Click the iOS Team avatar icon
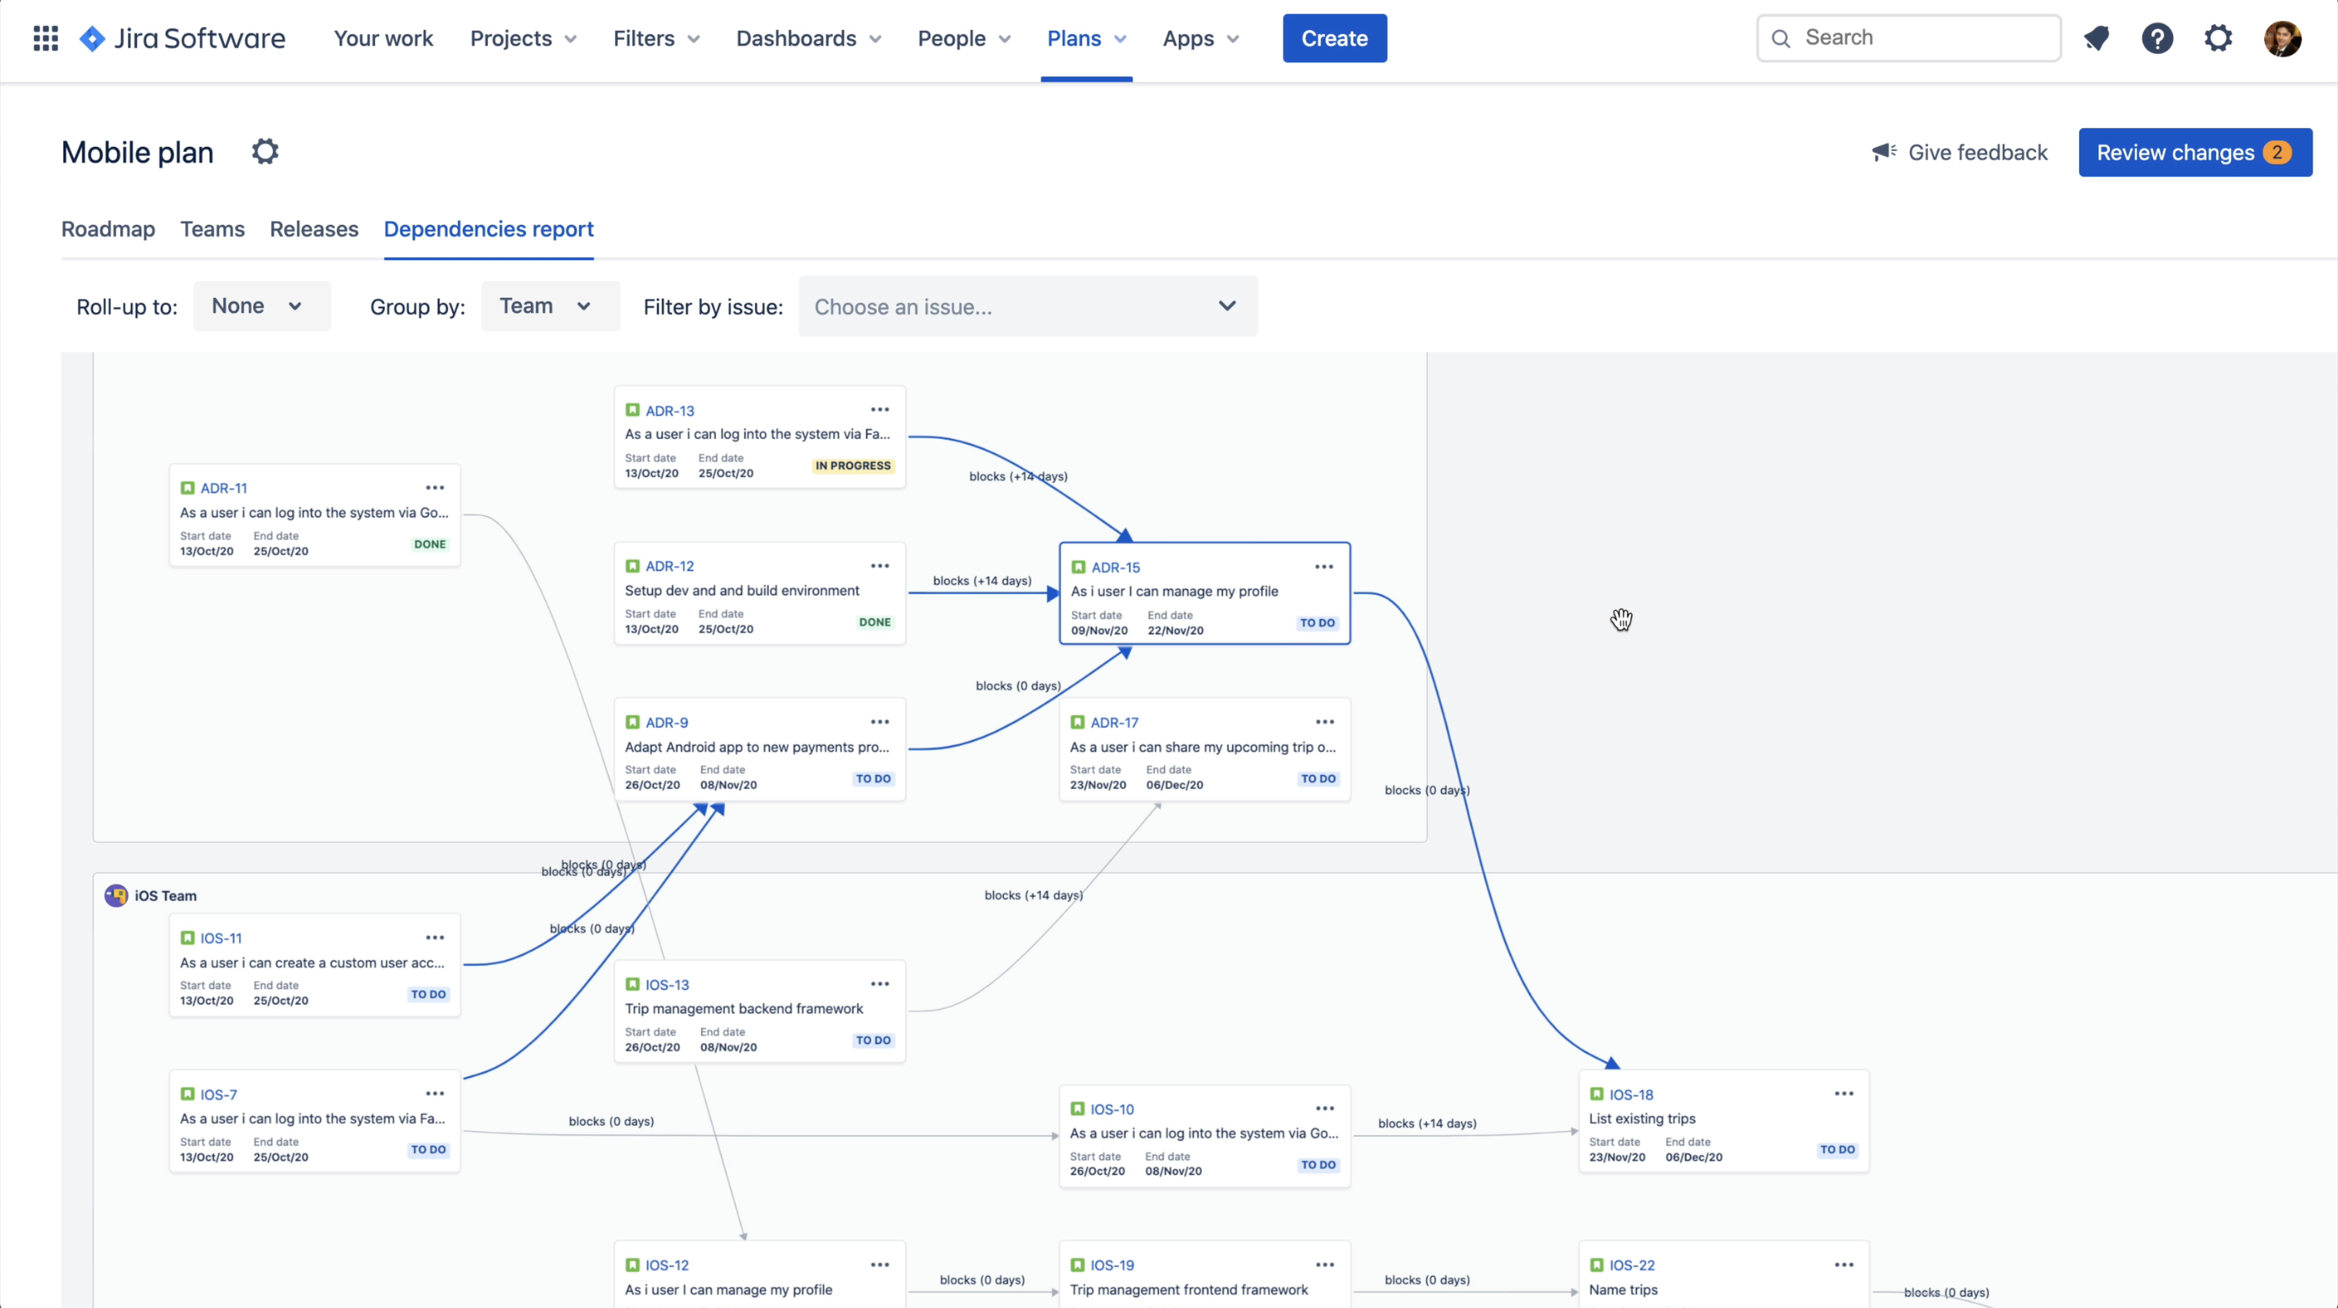Screen dimensions: 2338x1308 116,894
